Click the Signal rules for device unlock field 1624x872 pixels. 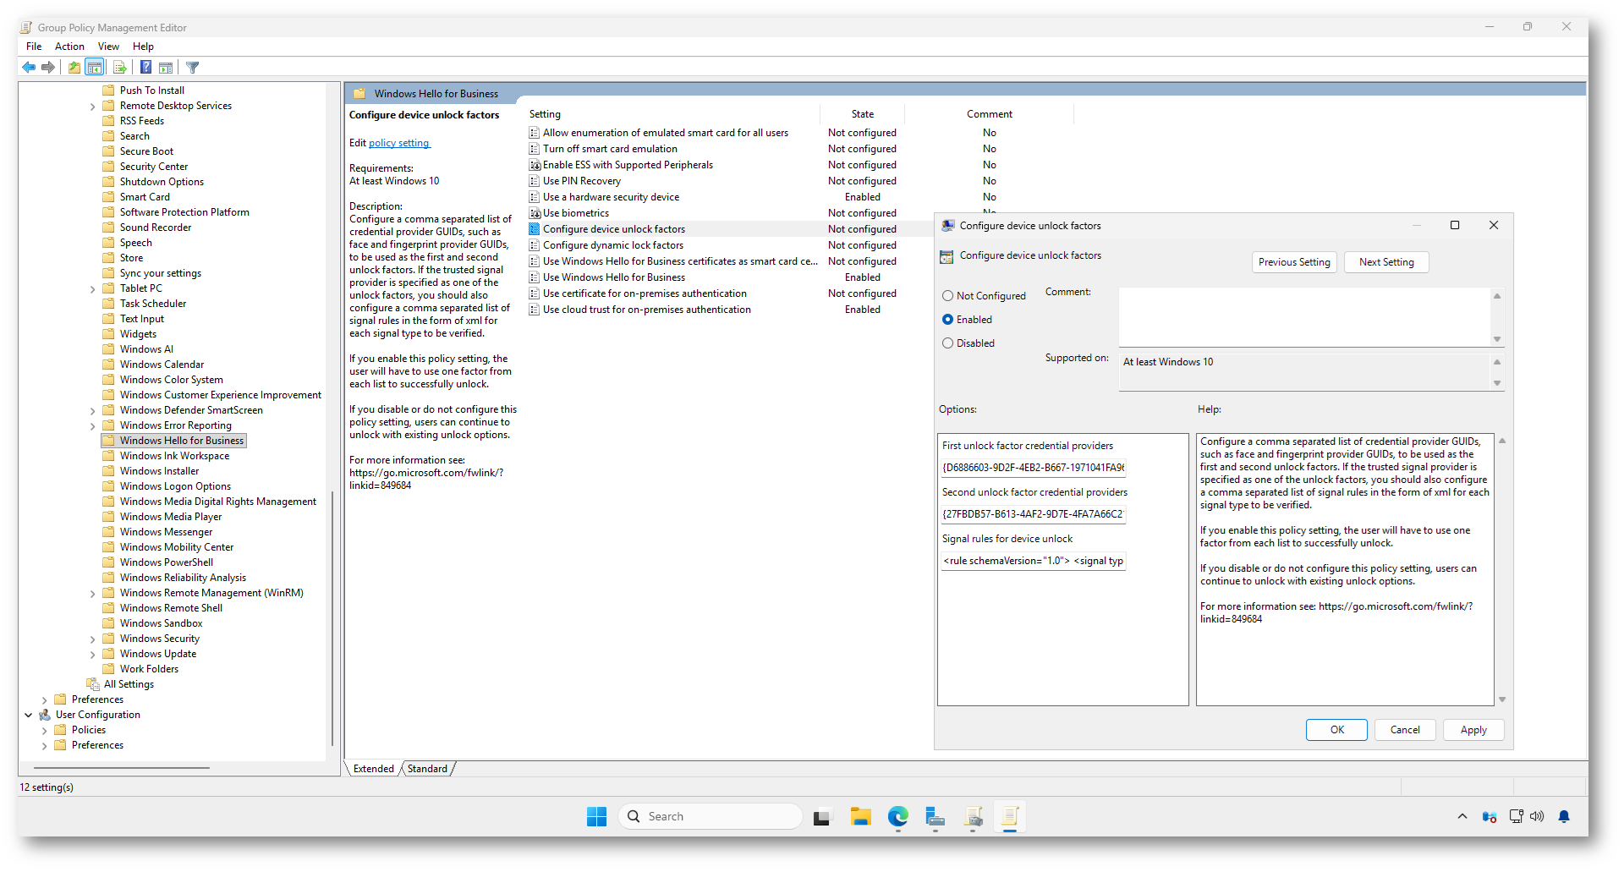coord(1033,561)
